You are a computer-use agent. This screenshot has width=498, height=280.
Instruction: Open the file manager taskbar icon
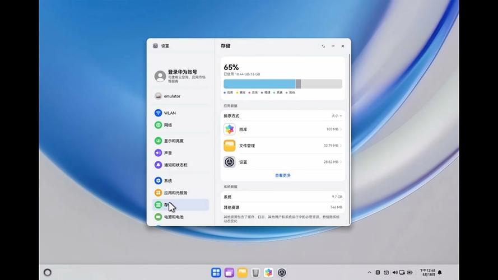tap(243, 272)
